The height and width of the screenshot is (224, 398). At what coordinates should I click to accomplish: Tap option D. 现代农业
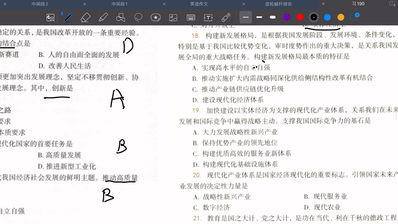point(322,207)
